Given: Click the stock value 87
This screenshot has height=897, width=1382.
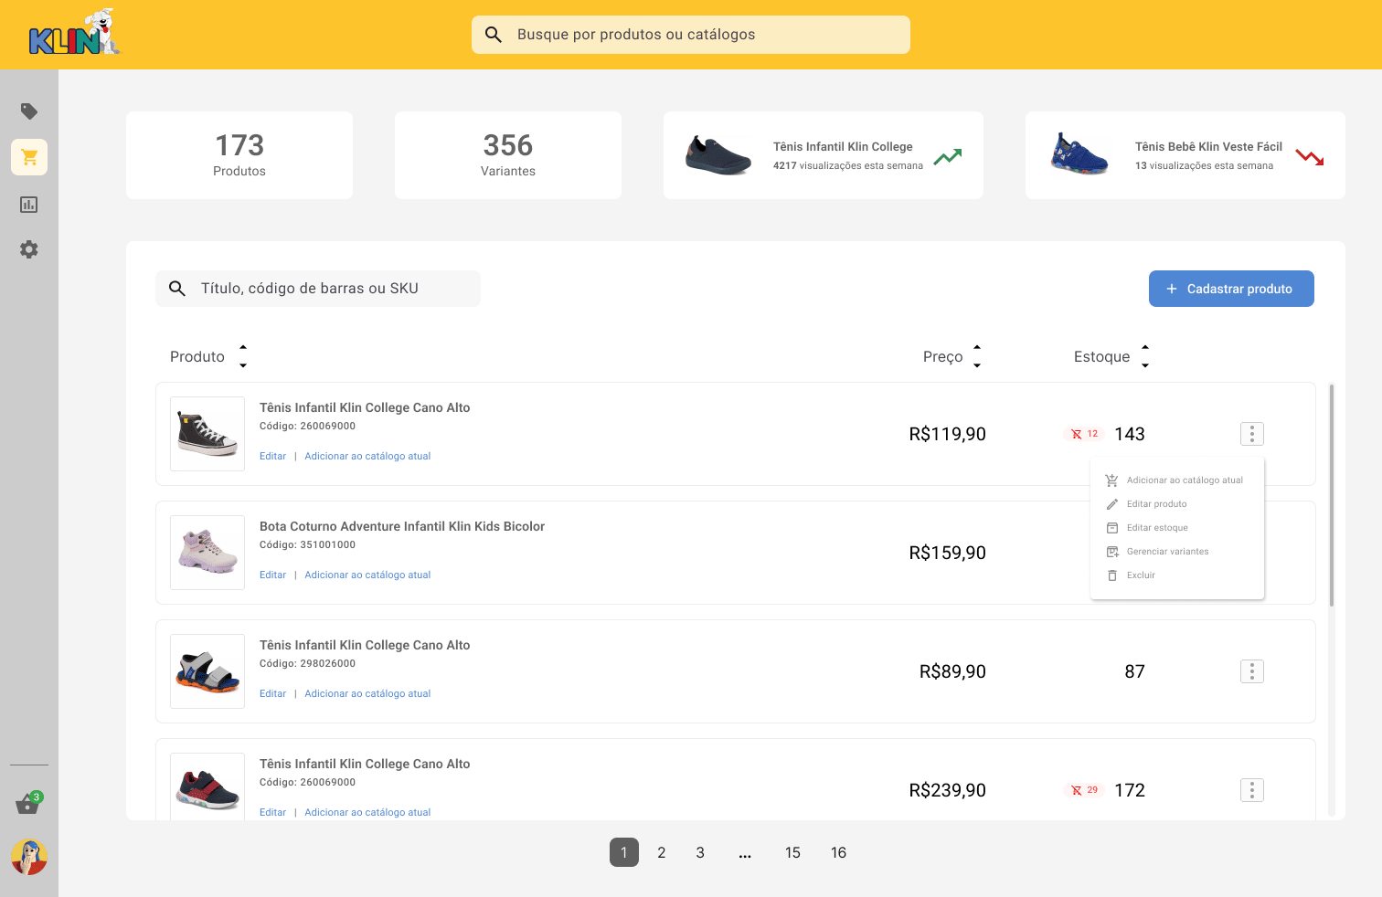Looking at the screenshot, I should point(1134,671).
